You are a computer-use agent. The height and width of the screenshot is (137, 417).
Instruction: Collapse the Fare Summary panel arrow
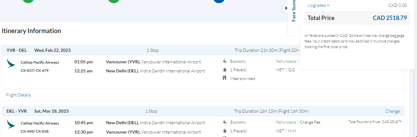286,8
